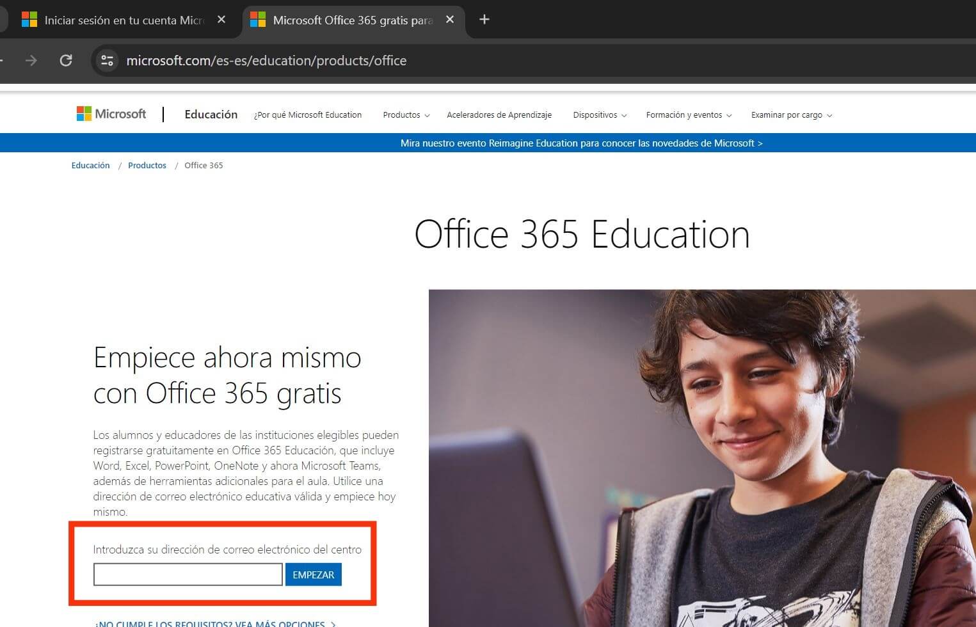976x627 pixels.
Task: Close the 'Microsoft Office 365 gratis' tab
Action: tap(450, 20)
